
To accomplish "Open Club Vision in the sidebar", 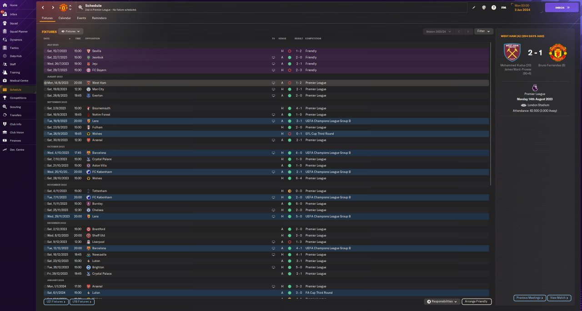I will [16, 132].
